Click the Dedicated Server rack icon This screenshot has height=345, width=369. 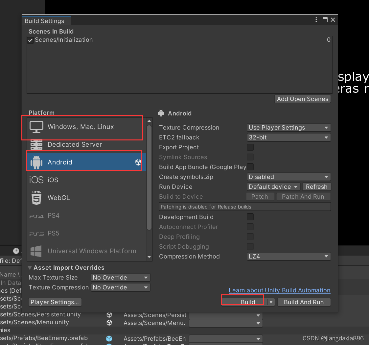coord(36,144)
